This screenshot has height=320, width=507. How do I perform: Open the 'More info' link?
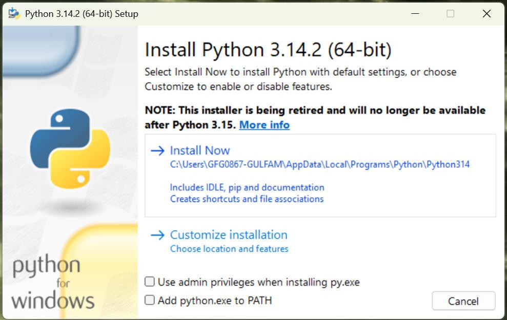(264, 125)
